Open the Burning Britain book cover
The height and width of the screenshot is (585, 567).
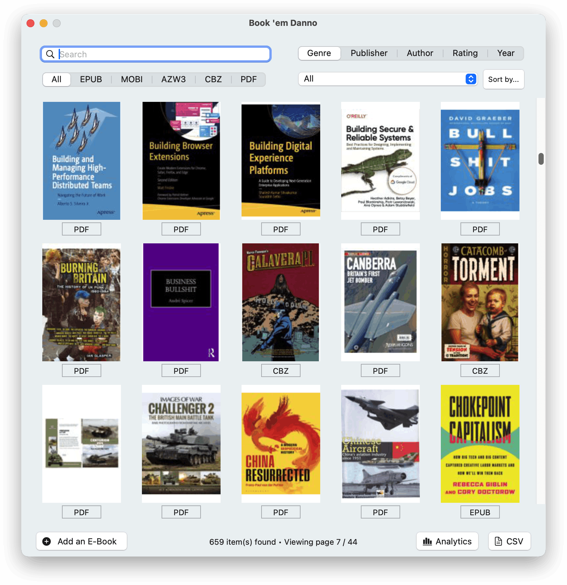[82, 302]
